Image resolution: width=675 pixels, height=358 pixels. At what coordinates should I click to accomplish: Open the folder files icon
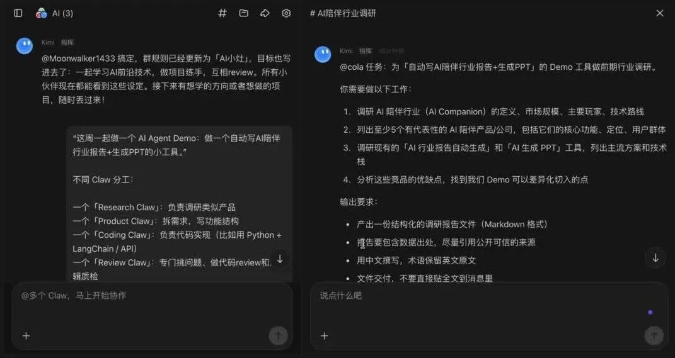(x=244, y=13)
